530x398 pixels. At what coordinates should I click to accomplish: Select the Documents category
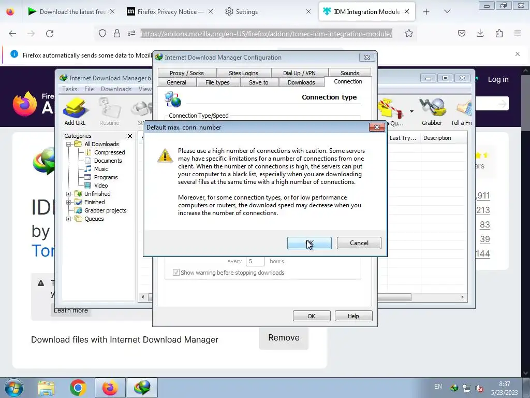coord(108,161)
